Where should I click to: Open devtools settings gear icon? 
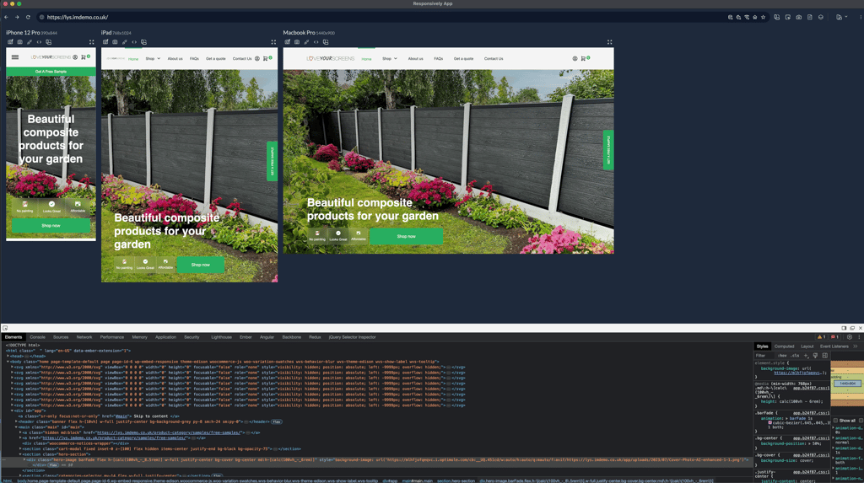coord(850,337)
